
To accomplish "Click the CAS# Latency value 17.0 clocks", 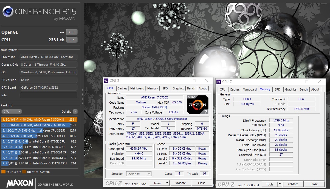I will coord(281,130).
